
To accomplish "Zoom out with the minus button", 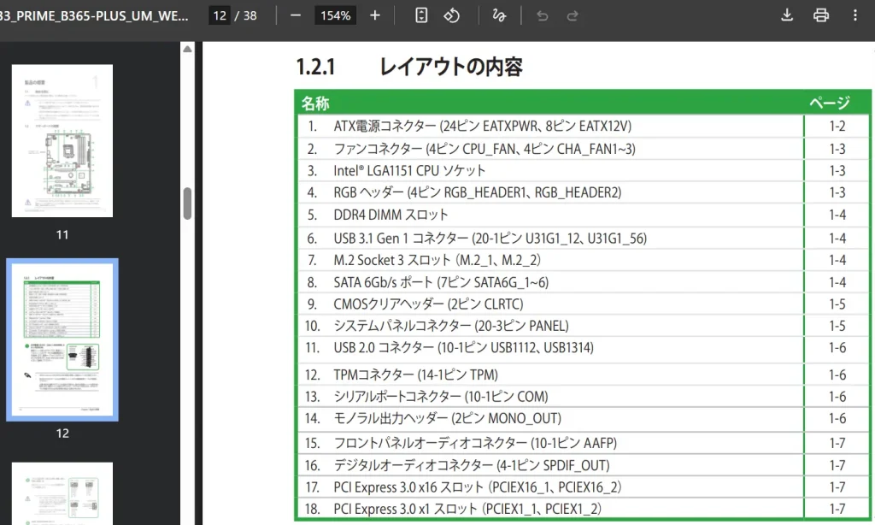I will 296,15.
